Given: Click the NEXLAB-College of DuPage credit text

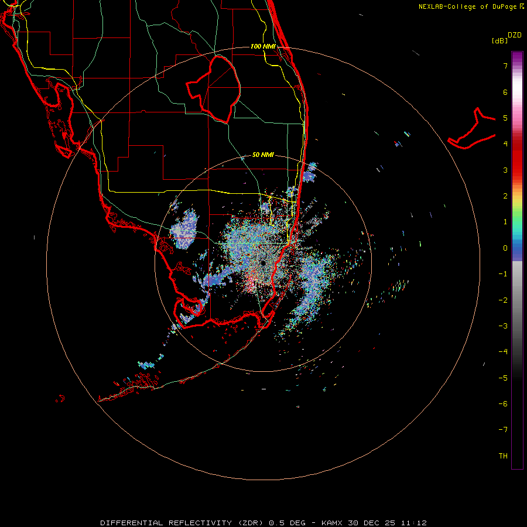Looking at the screenshot, I should coord(467,6).
